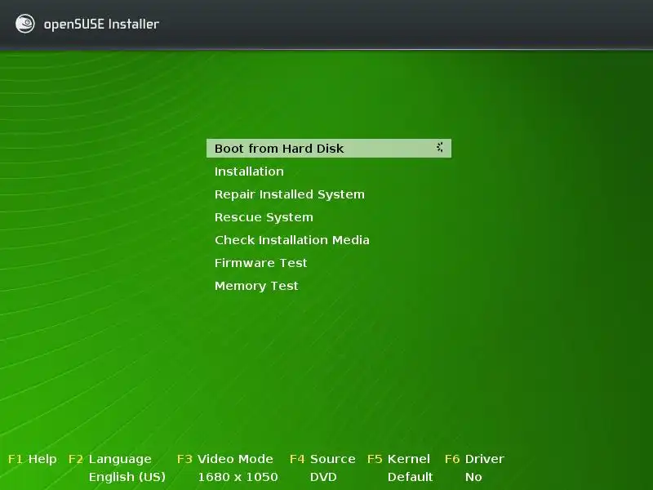Screen dimensions: 653x490
Task: Click the spinner on Boot from Hard Disk
Action: (440, 147)
